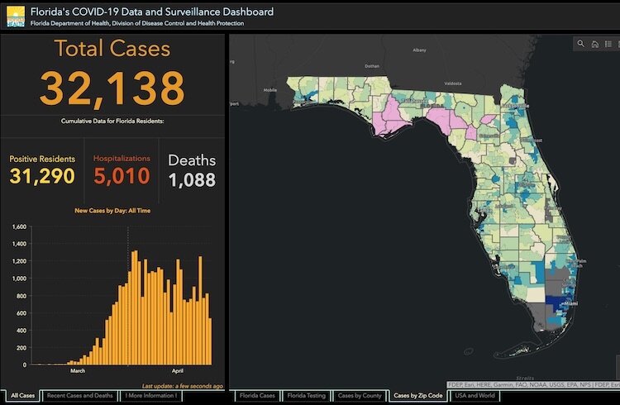Open the Florida Testing tab
This screenshot has height=405, width=620.
(306, 396)
